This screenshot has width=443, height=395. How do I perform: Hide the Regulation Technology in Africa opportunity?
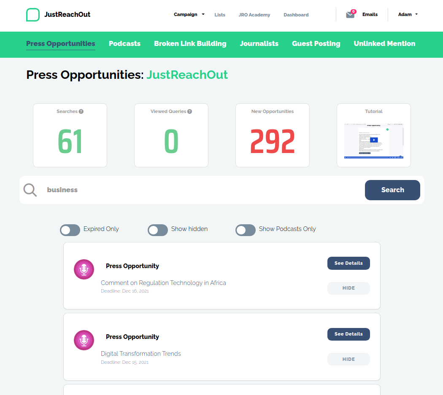tap(348, 288)
